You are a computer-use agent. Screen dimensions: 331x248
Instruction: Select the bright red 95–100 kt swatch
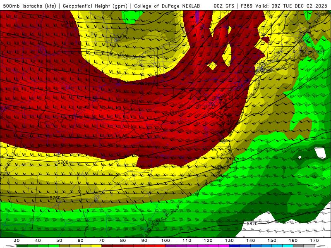[160, 246]
